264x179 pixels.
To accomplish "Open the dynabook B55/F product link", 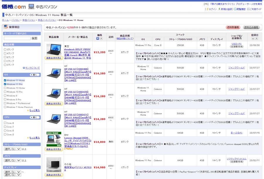I will coord(77,54).
